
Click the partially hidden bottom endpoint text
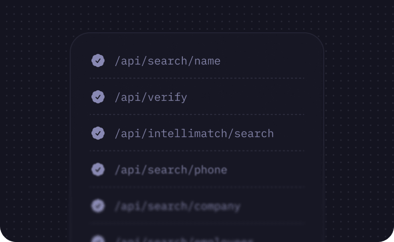click(x=184, y=239)
